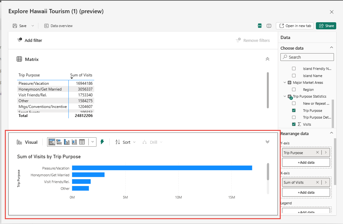Check the New or Repeat field checkbox
Image resolution: width=343 pixels, height=224 pixels.
tap(294, 103)
